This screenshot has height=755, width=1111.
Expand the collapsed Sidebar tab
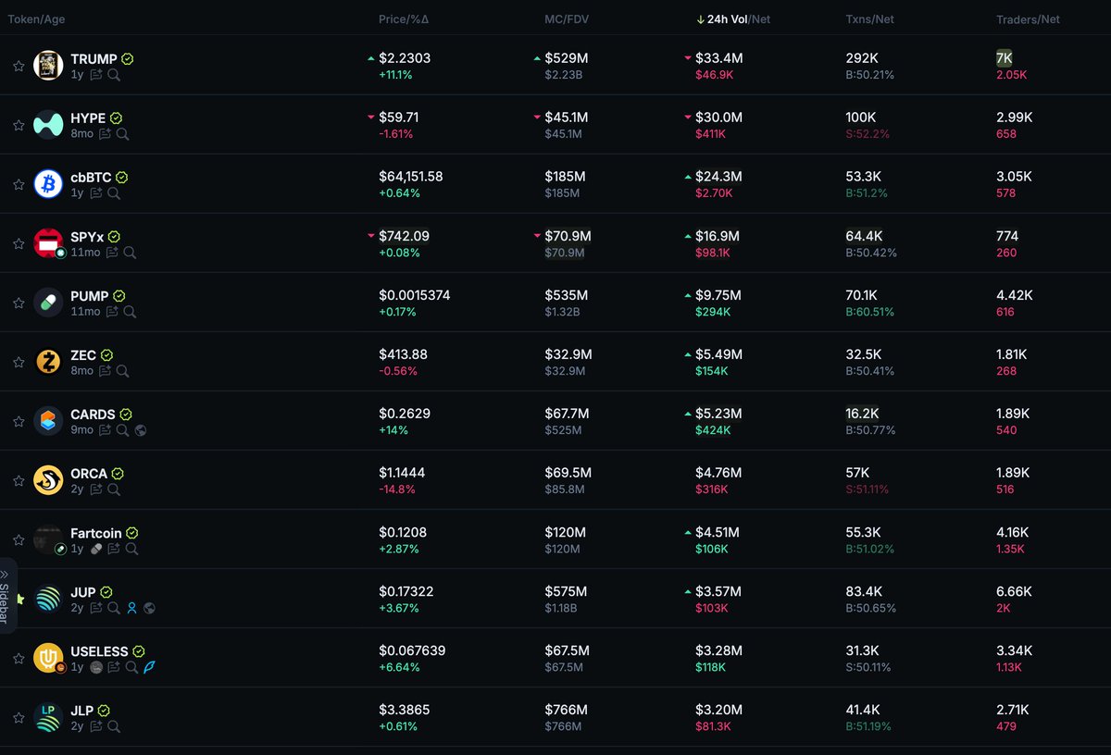pos(7,596)
